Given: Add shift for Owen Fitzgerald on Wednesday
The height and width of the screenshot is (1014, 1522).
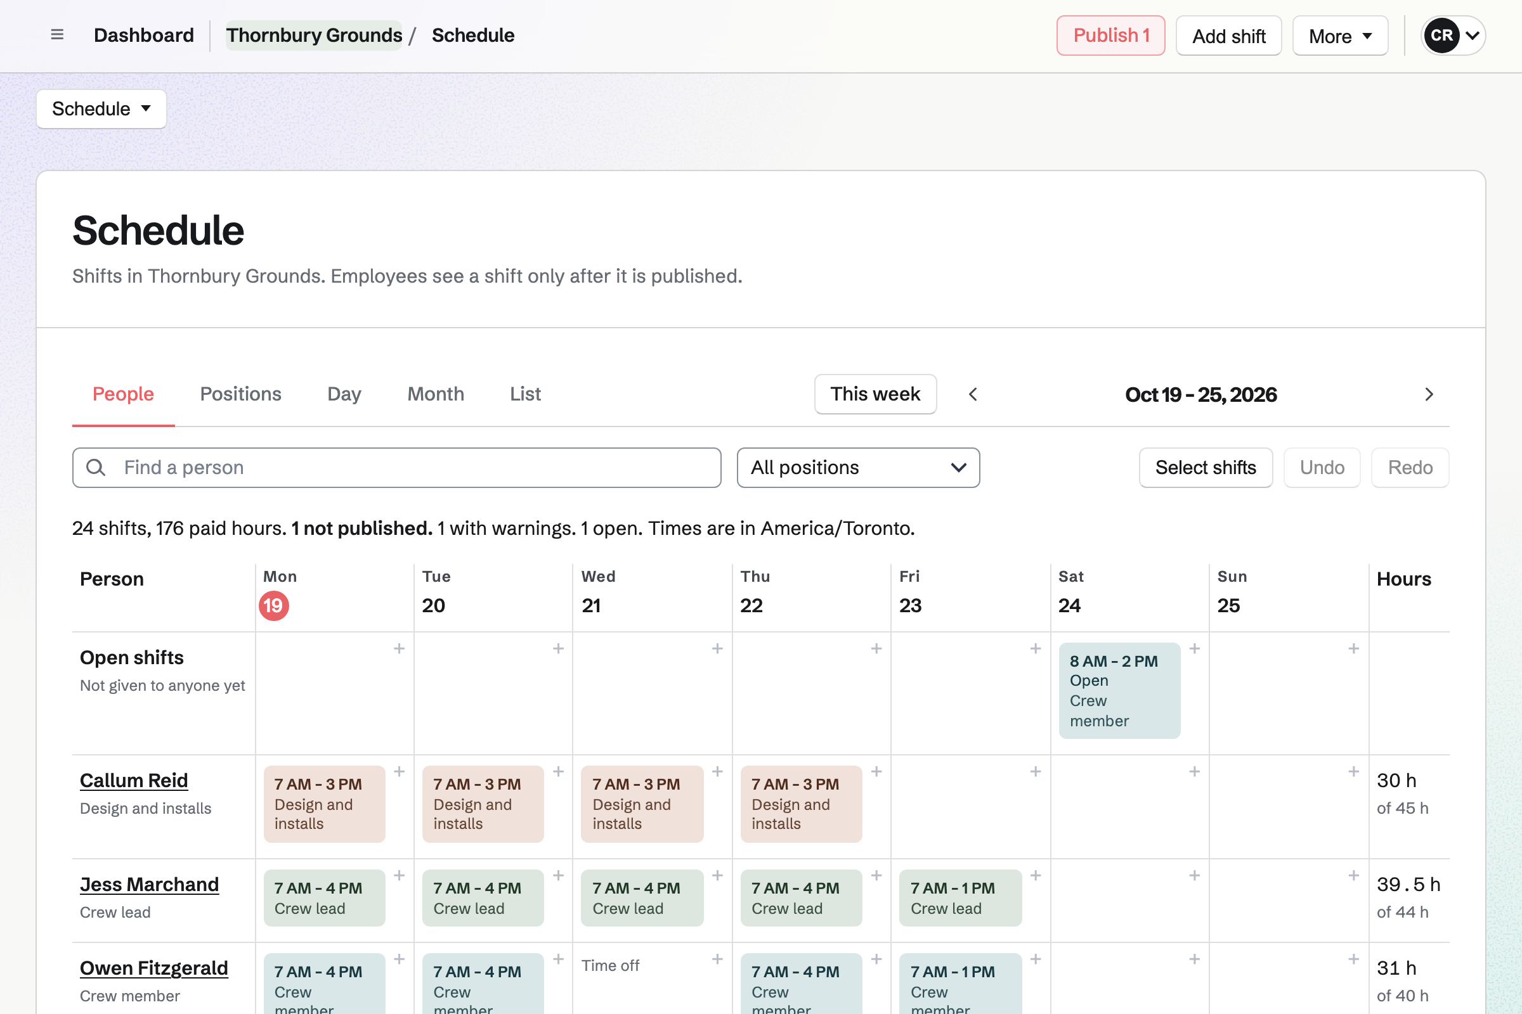Looking at the screenshot, I should click(x=717, y=959).
